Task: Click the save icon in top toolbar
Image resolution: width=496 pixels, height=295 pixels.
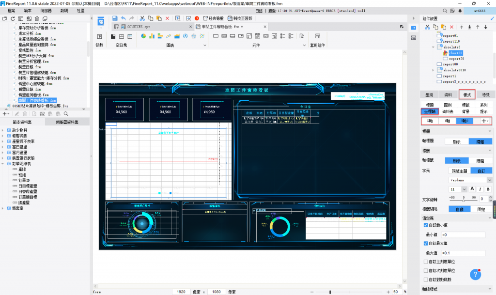Action: point(114,18)
